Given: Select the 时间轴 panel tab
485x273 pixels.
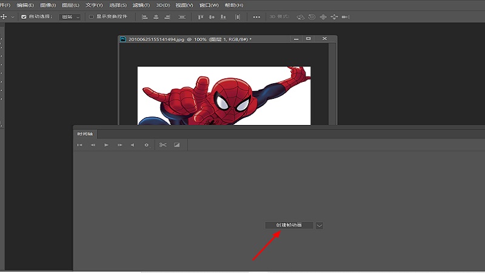Looking at the screenshot, I should tap(85, 134).
